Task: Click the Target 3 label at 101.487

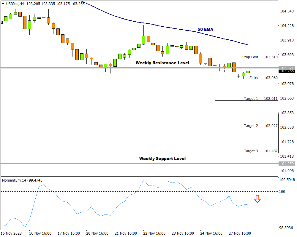Action: pos(251,151)
